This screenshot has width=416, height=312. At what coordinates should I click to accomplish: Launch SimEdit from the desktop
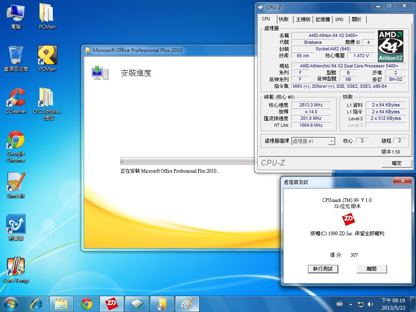(x=15, y=183)
